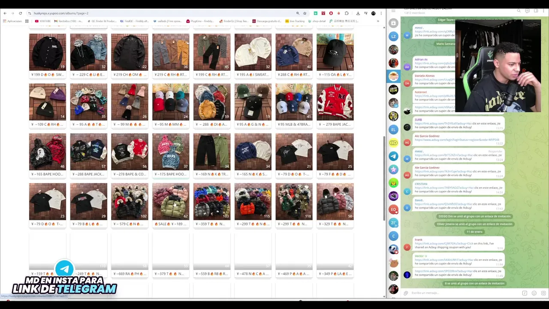Bookmark this page with the star icon
The image size is (549, 309).
coord(305,13)
